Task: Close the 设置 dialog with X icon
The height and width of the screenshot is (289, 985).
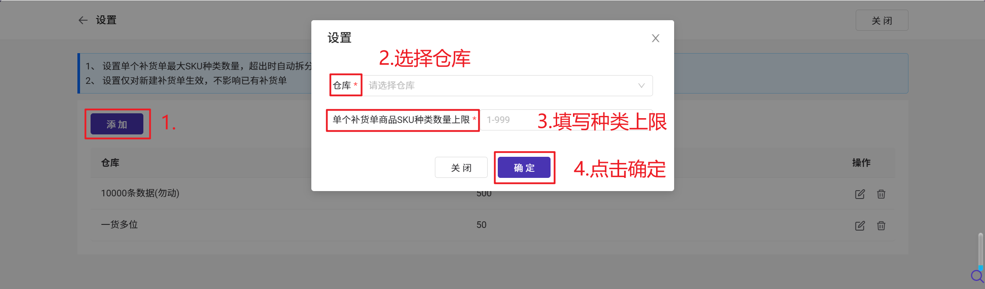Action: 655,38
